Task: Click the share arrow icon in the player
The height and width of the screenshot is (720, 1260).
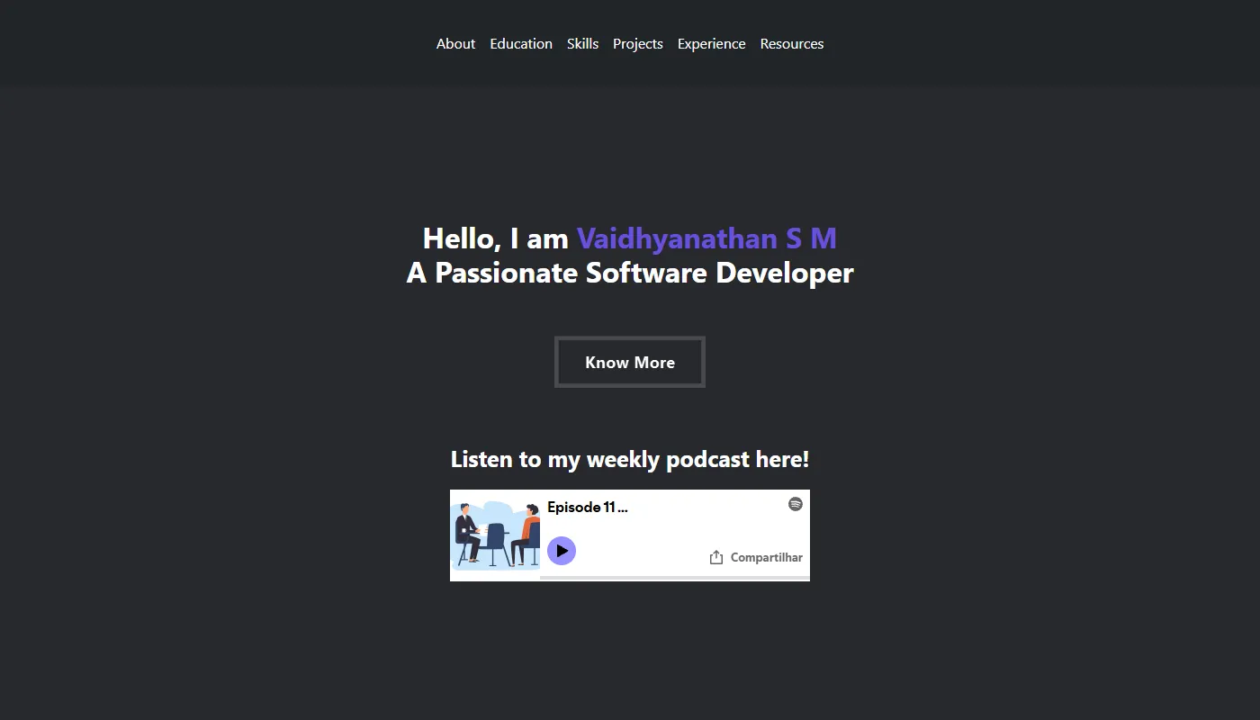Action: (716, 557)
